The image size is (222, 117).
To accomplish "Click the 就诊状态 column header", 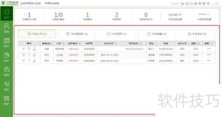I will tap(182, 44).
